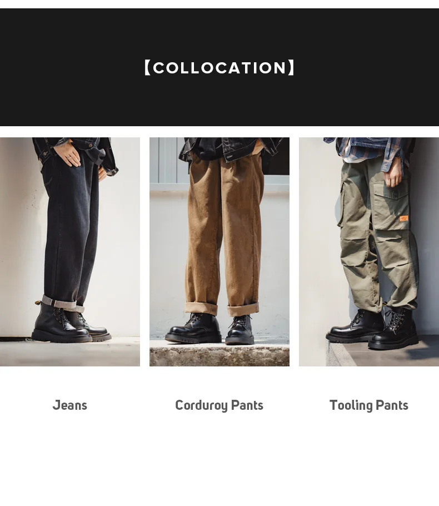Click the orange tag on cargo pants
The image size is (439, 506).
point(404,219)
